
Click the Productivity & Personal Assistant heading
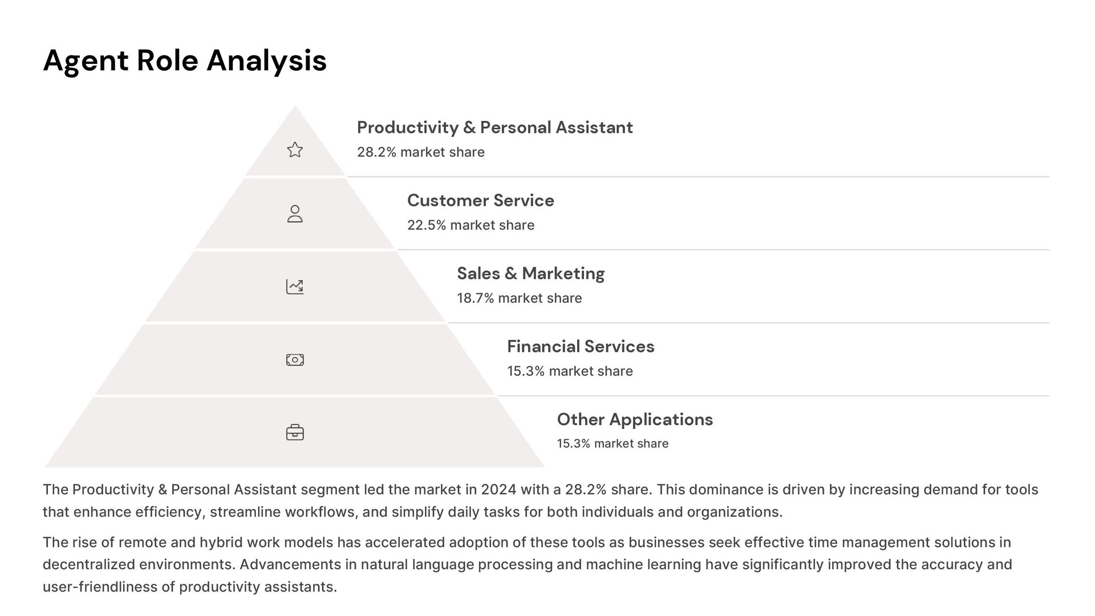(x=495, y=127)
